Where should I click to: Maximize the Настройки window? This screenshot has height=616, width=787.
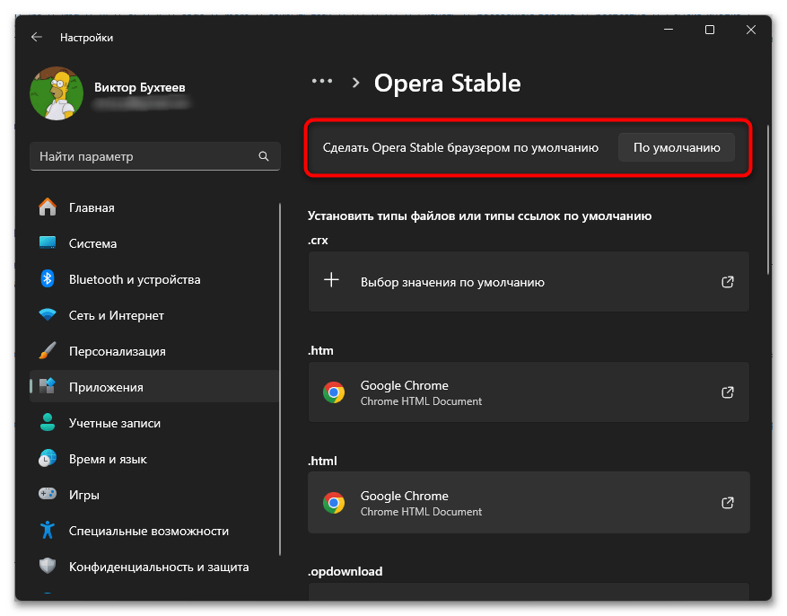tap(709, 30)
